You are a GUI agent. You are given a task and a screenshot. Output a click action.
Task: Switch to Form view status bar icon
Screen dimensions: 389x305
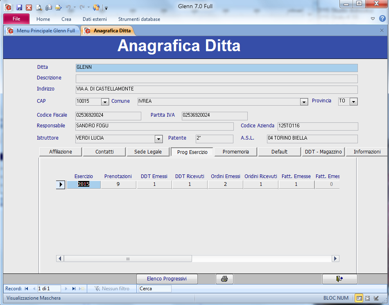click(x=359, y=298)
